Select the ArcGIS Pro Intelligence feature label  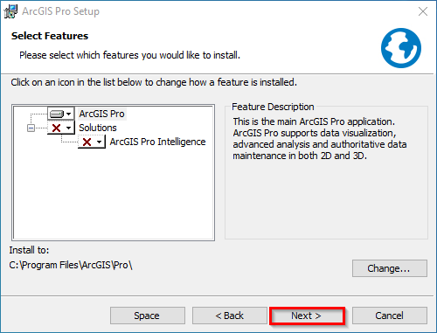point(157,142)
